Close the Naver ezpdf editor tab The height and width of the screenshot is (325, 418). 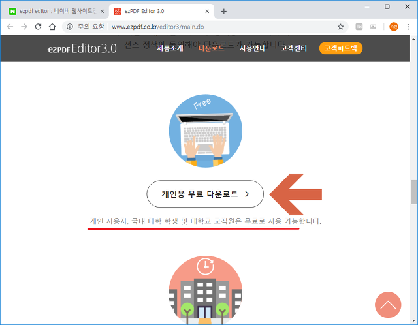click(x=102, y=11)
